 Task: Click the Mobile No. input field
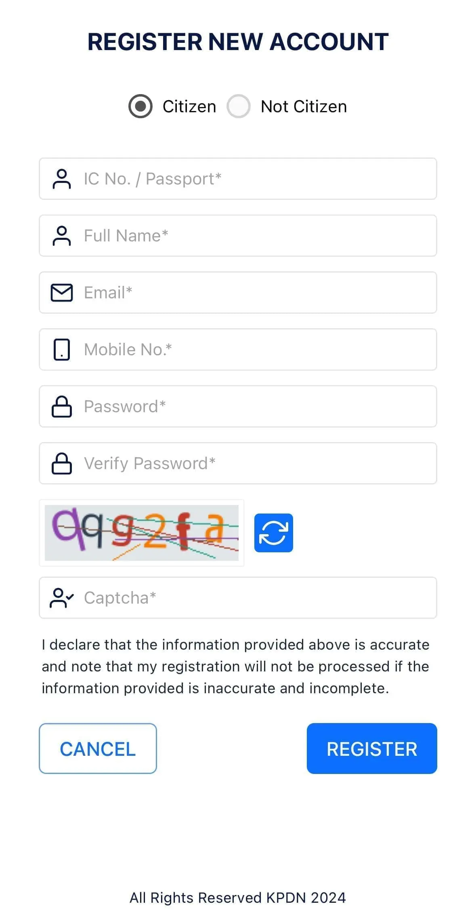point(238,350)
